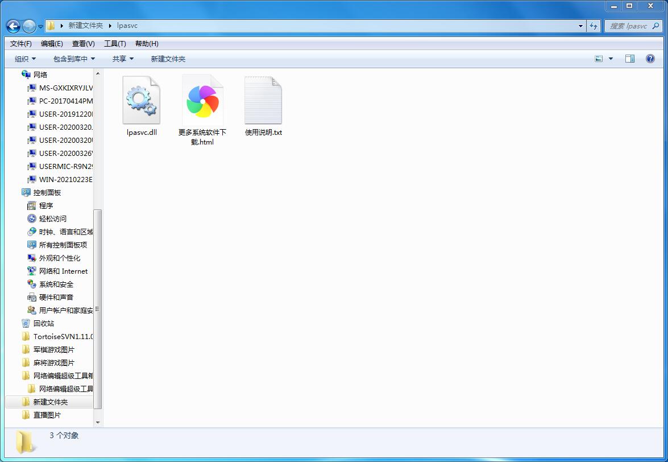Select the TortoiseSVN1.11.0 folder
The width and height of the screenshot is (668, 462).
tap(57, 337)
